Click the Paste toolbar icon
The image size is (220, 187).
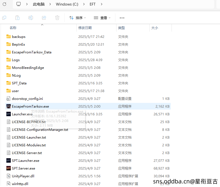click(17, 18)
